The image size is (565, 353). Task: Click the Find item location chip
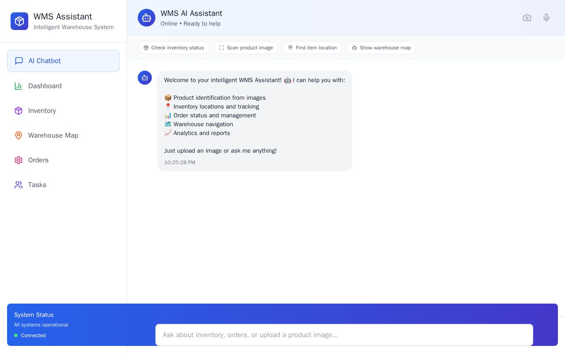pyautogui.click(x=312, y=48)
